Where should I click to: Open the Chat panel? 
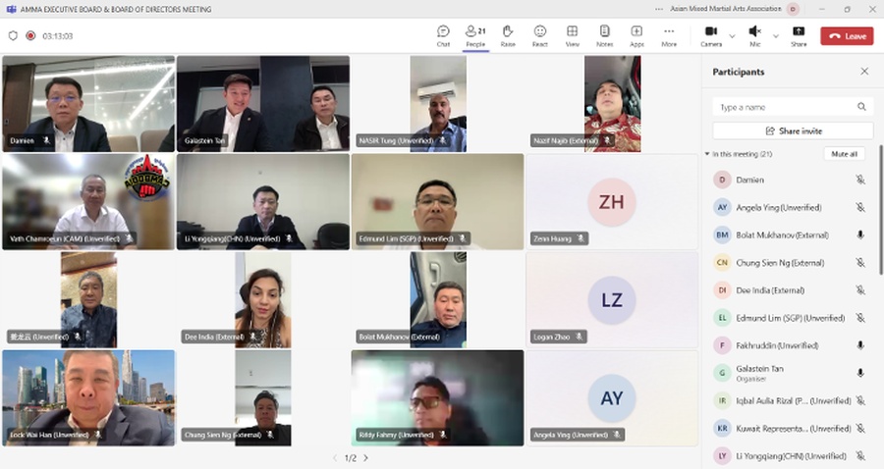[443, 35]
